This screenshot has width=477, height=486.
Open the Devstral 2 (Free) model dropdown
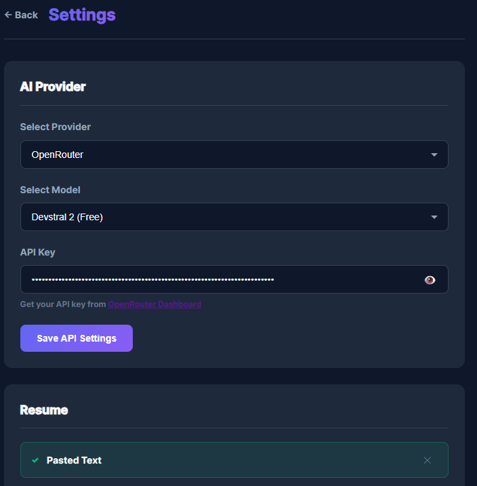[224, 217]
